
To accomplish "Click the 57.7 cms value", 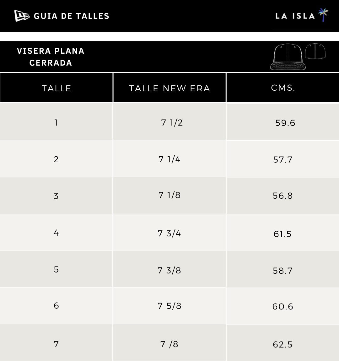I will pyautogui.click(x=282, y=159).
